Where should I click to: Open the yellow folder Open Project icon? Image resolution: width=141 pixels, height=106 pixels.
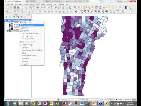(x=11, y=8)
